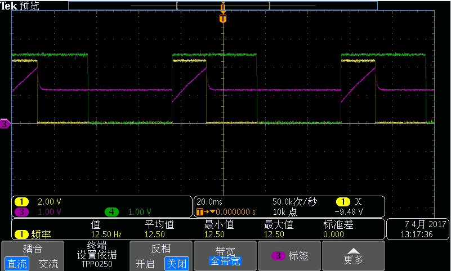Screen dimensions: 451x271
Task: Click the 频率 measurement label
Action: point(41,234)
